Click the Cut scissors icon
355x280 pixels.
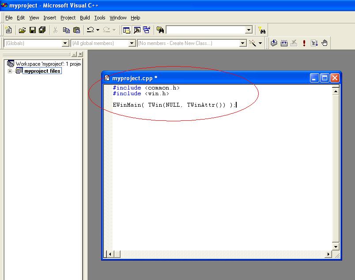tap(55, 30)
